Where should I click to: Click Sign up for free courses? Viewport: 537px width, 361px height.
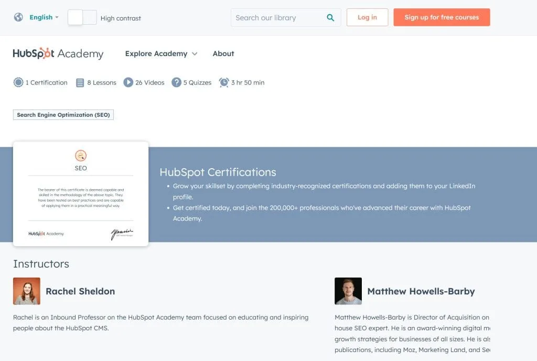click(x=442, y=17)
